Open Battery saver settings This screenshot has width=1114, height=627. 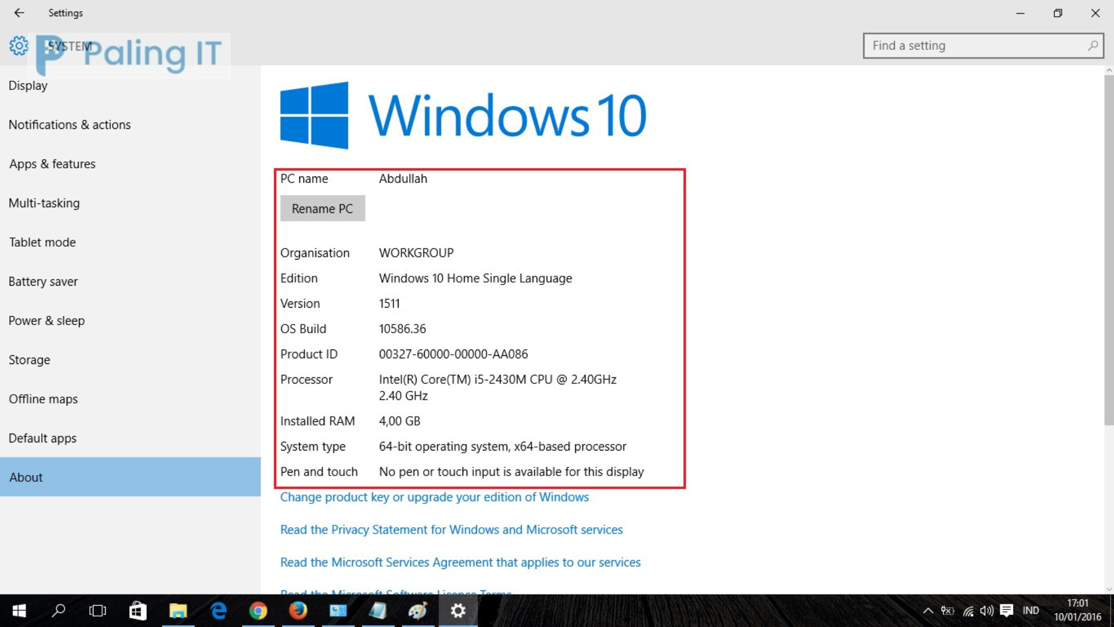[130, 282]
